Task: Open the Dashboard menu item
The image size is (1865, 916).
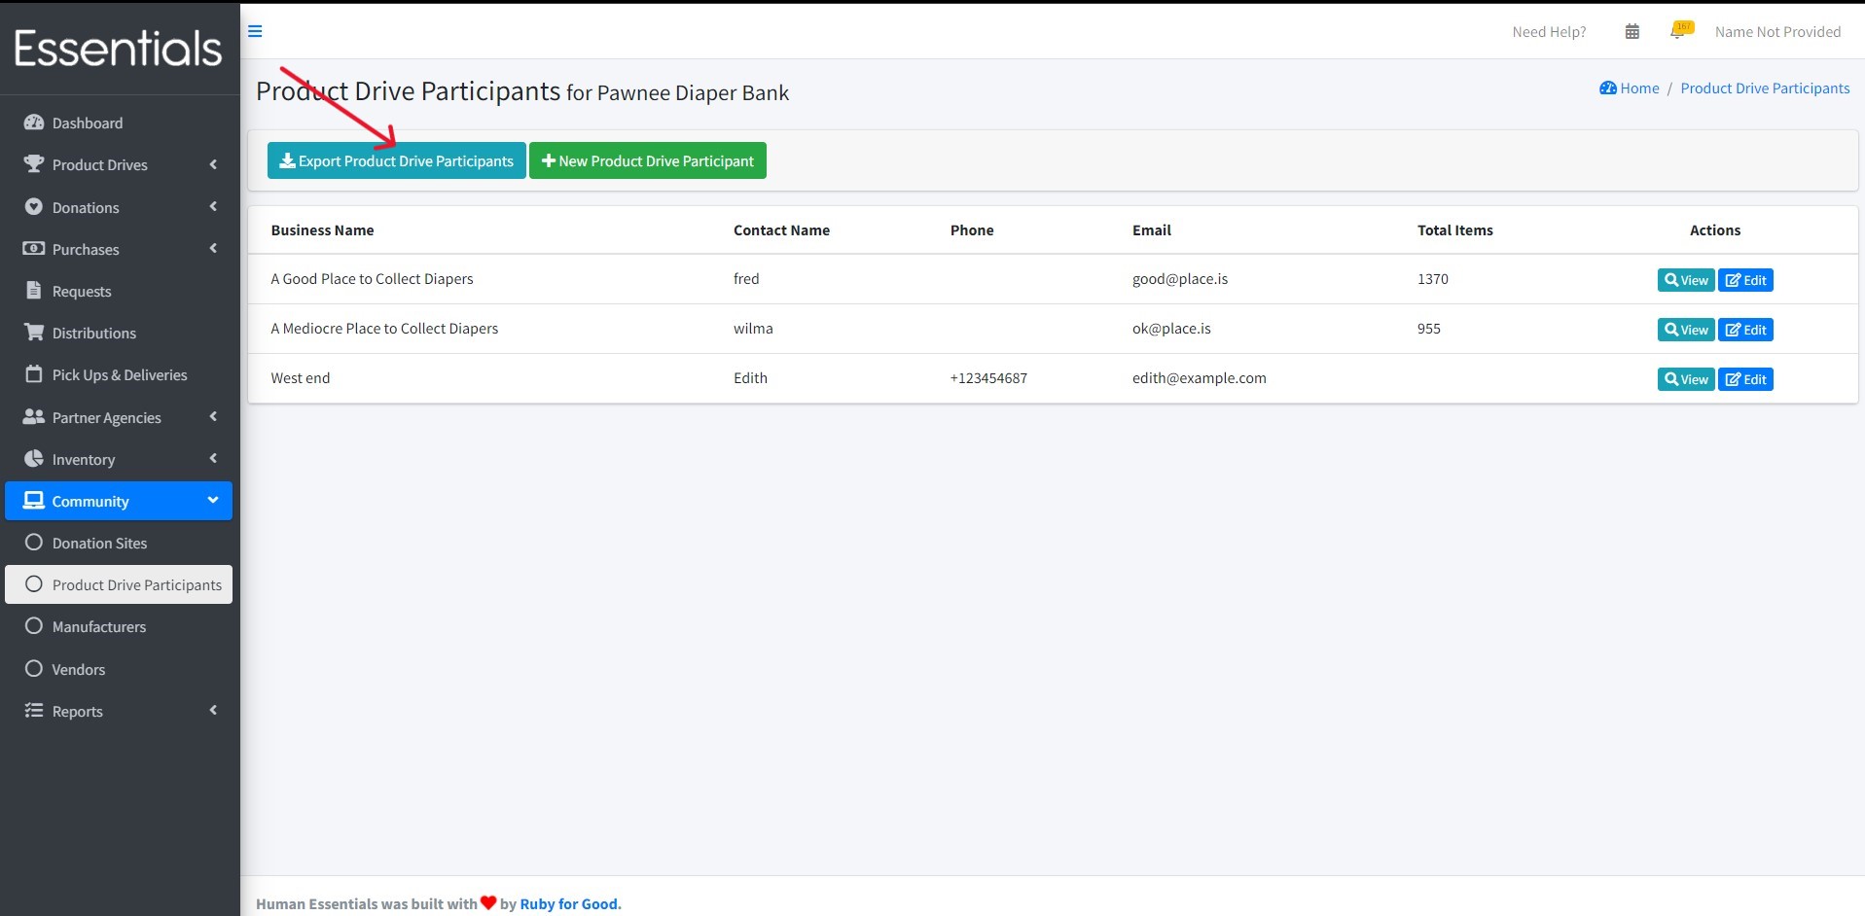Action: tap(119, 123)
